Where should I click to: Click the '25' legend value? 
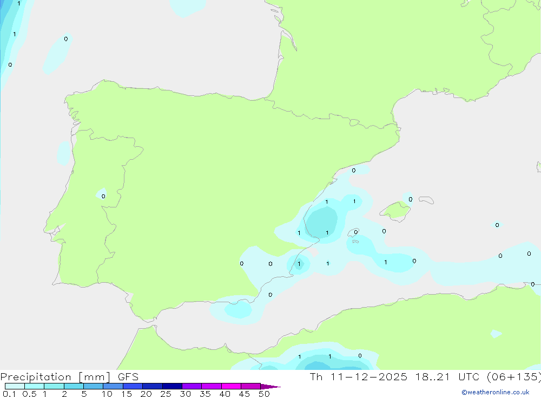click(x=166, y=394)
